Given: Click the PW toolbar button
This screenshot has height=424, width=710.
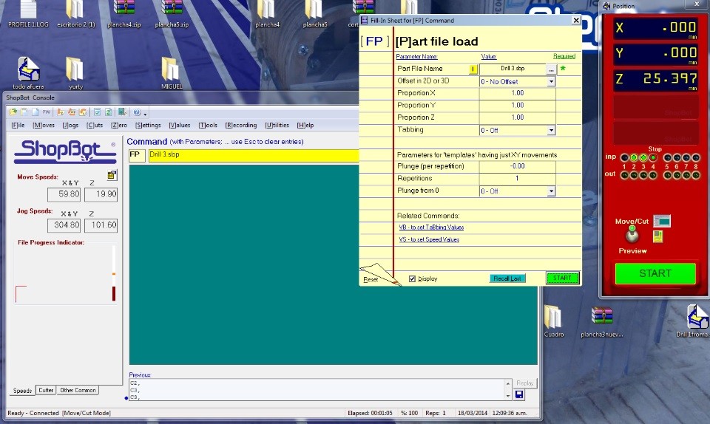Looking at the screenshot, I should 46,112.
